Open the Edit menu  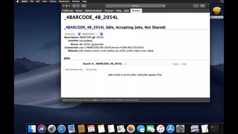coord(38,1)
